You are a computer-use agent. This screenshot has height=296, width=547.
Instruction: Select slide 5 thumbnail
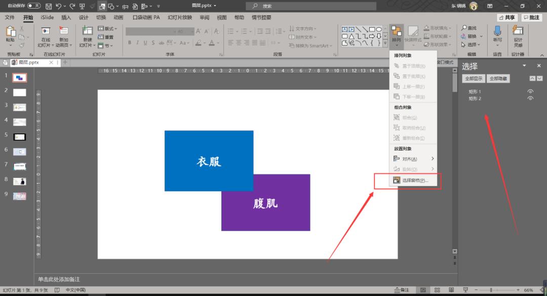click(x=19, y=136)
